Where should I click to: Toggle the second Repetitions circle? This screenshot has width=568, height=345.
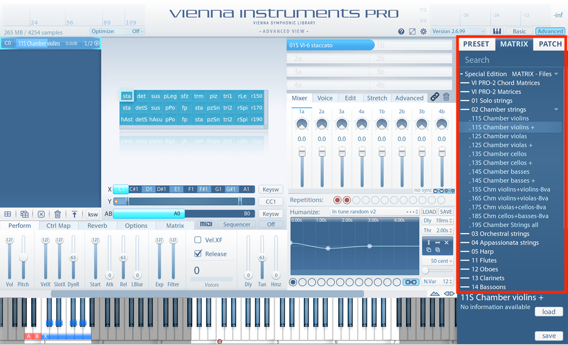[x=346, y=200]
